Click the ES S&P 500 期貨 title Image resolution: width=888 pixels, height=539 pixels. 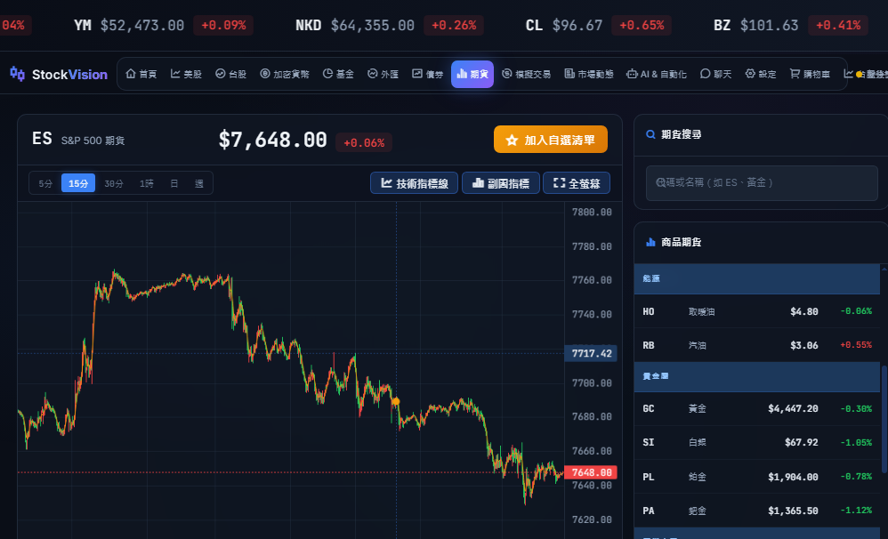tap(78, 140)
